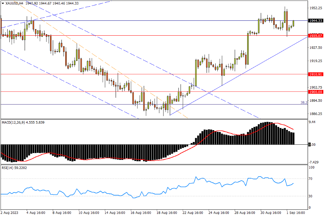
Task: Click the 1886.25 price axis value
Action: 316,114
